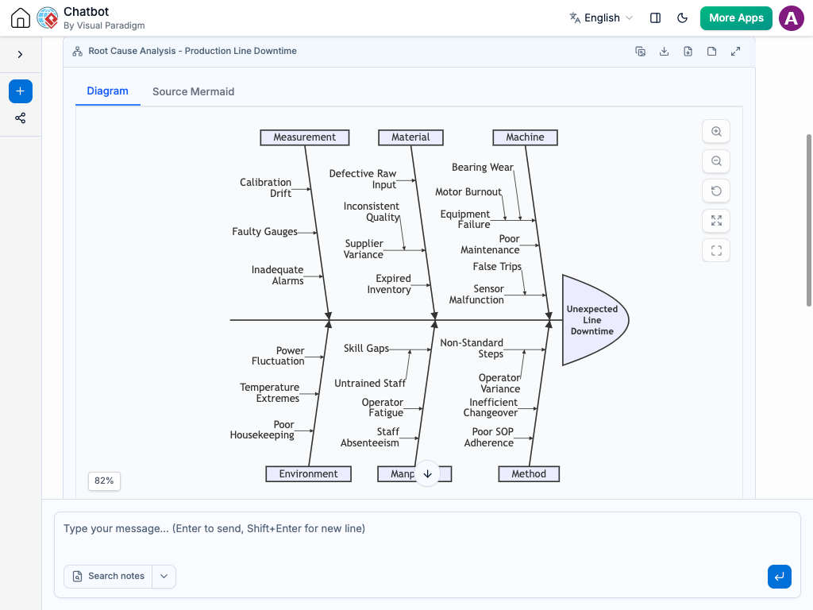Copy diagram image from header toolbar

coord(641,52)
